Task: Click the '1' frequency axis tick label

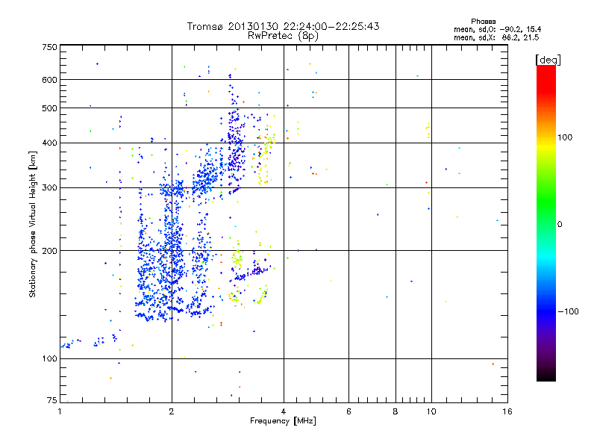Action: [60, 411]
